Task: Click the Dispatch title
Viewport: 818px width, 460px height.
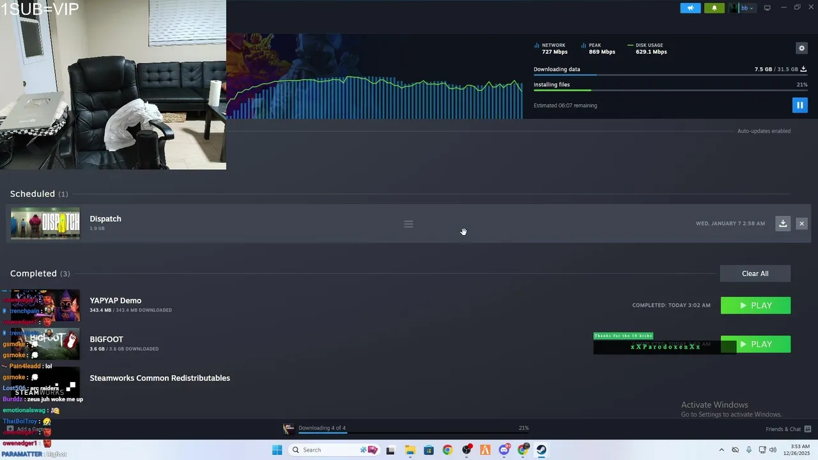Action: pyautogui.click(x=105, y=218)
